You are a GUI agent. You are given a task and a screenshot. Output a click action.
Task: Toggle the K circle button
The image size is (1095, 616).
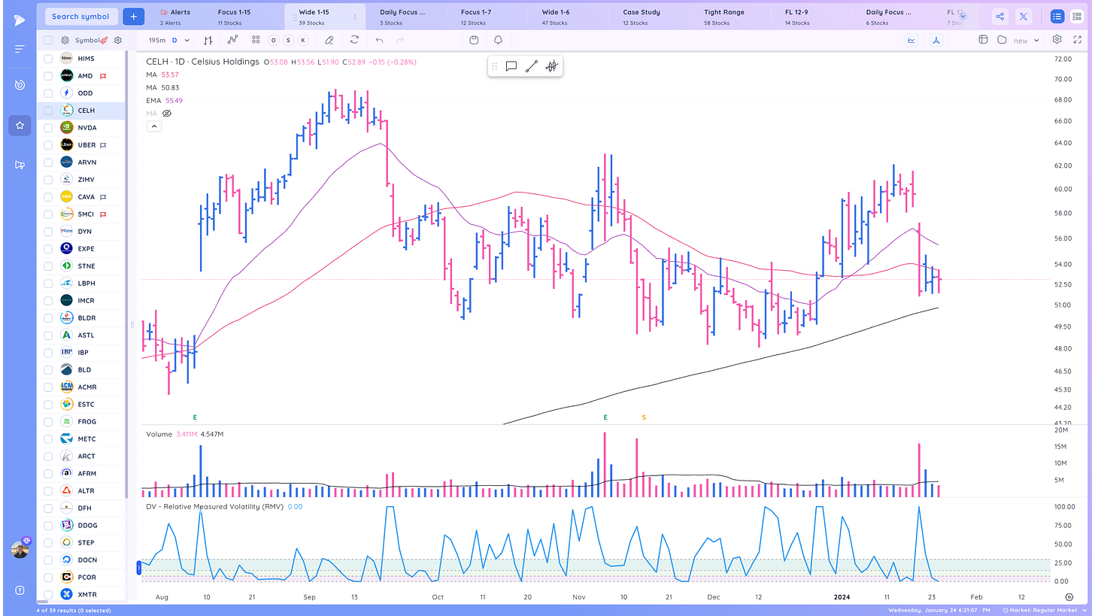(x=303, y=40)
